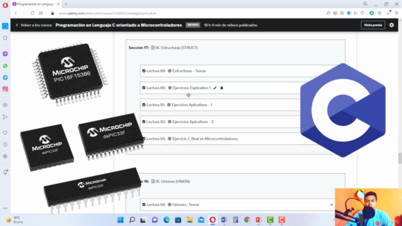Click the blue ad-blocker shield icon
This screenshot has height=226, width=402.
coord(349,13)
